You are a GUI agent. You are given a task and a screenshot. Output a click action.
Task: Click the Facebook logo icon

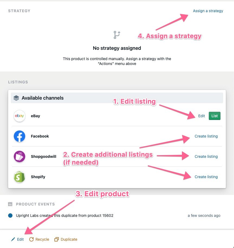point(19,136)
